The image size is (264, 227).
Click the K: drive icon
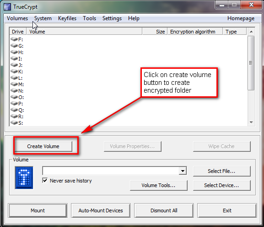[x=14, y=72]
